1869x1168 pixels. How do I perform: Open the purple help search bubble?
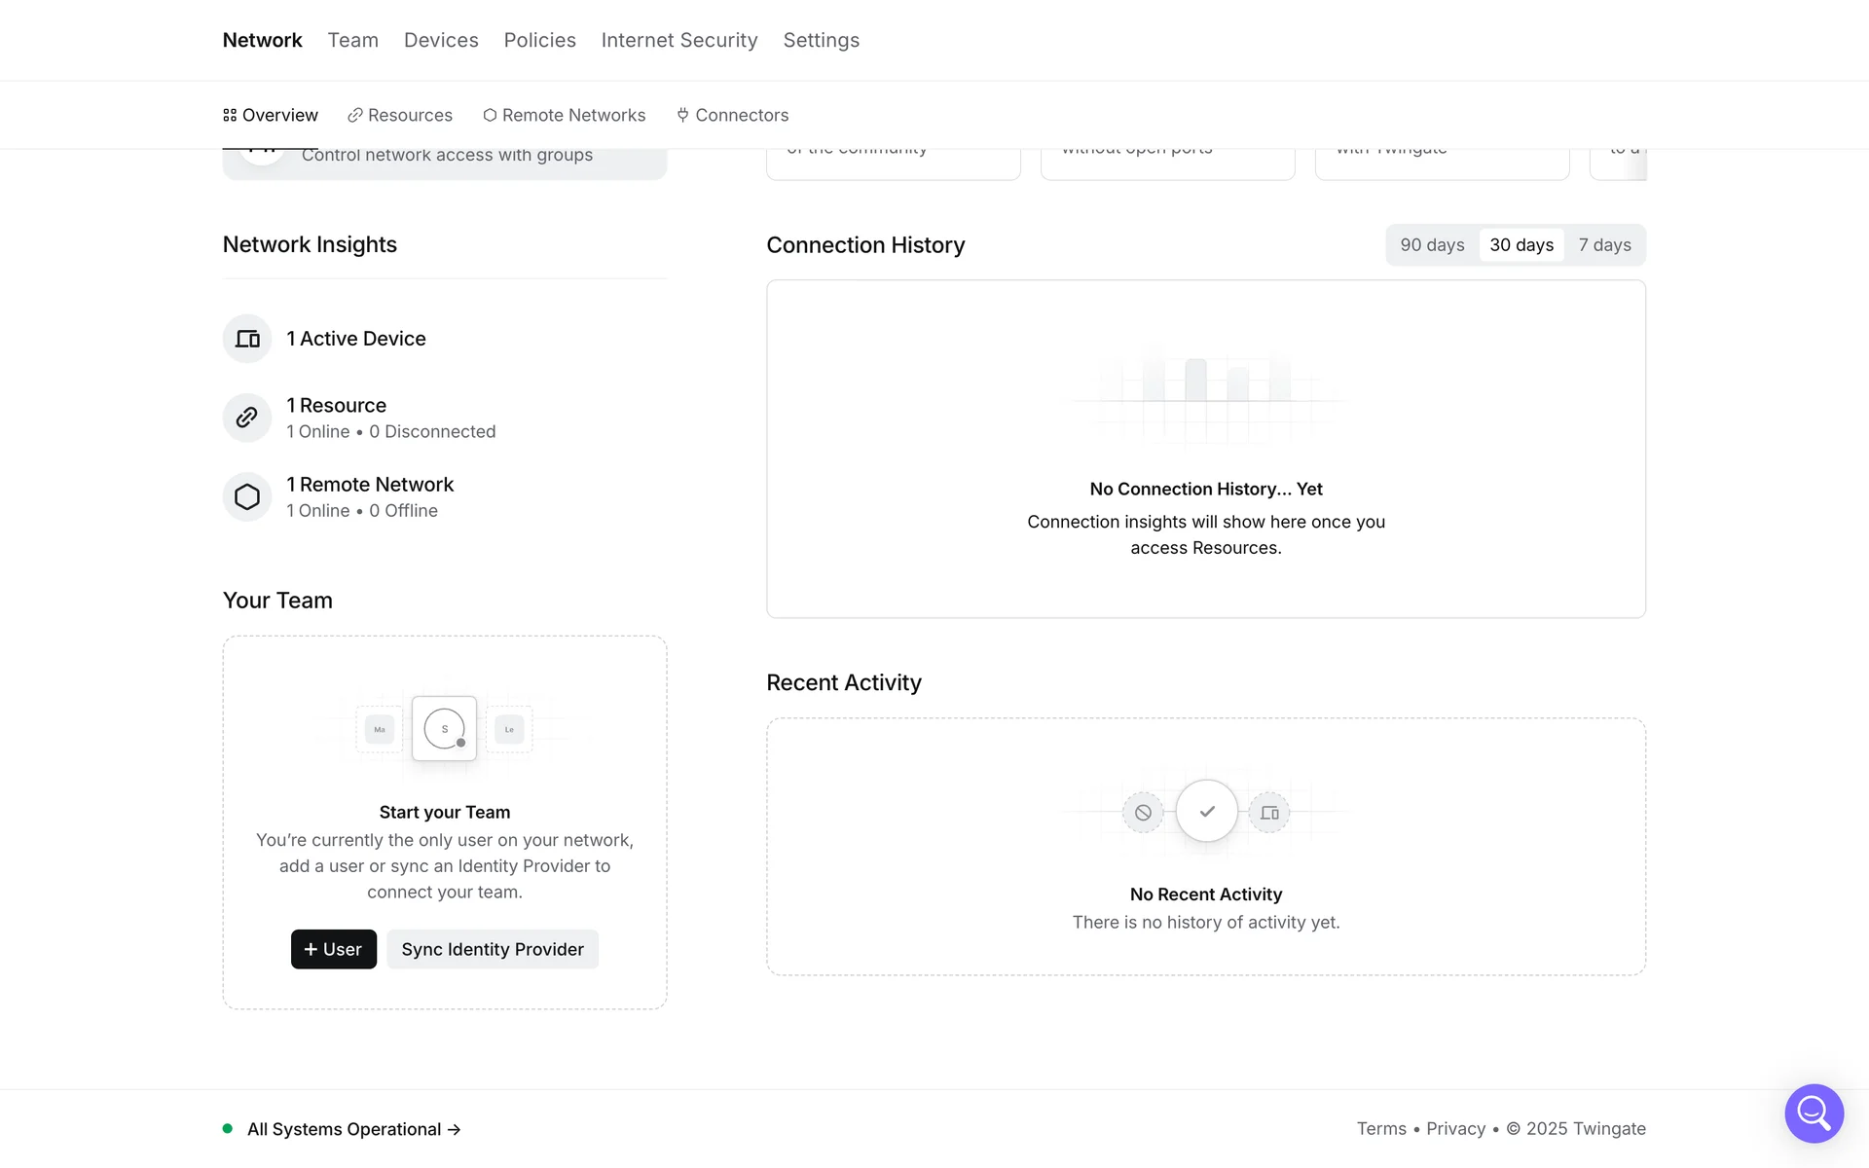pyautogui.click(x=1814, y=1113)
